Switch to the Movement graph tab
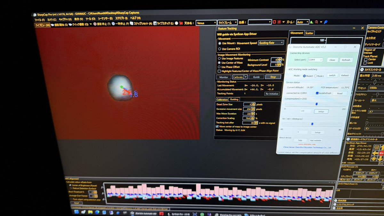The image size is (384, 216). click(x=296, y=33)
